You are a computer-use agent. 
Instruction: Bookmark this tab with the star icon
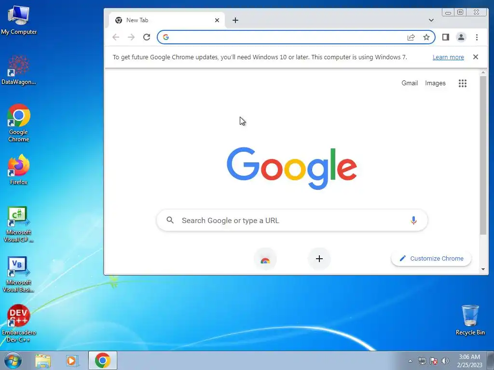[426, 37]
